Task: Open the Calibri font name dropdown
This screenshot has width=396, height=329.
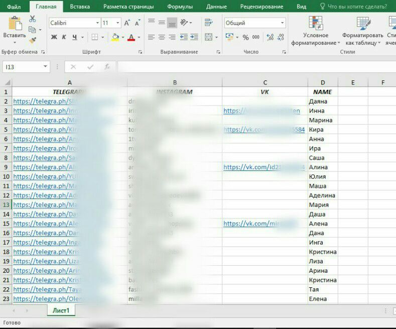Action: pyautogui.click(x=97, y=23)
